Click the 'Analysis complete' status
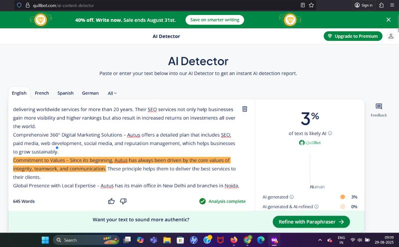Image resolution: width=399 pixels, height=247 pixels. (x=222, y=201)
